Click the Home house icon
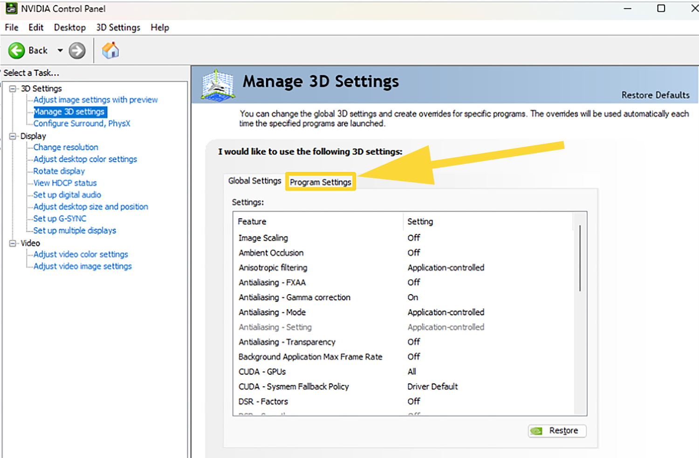This screenshot has width=699, height=458. pos(110,50)
